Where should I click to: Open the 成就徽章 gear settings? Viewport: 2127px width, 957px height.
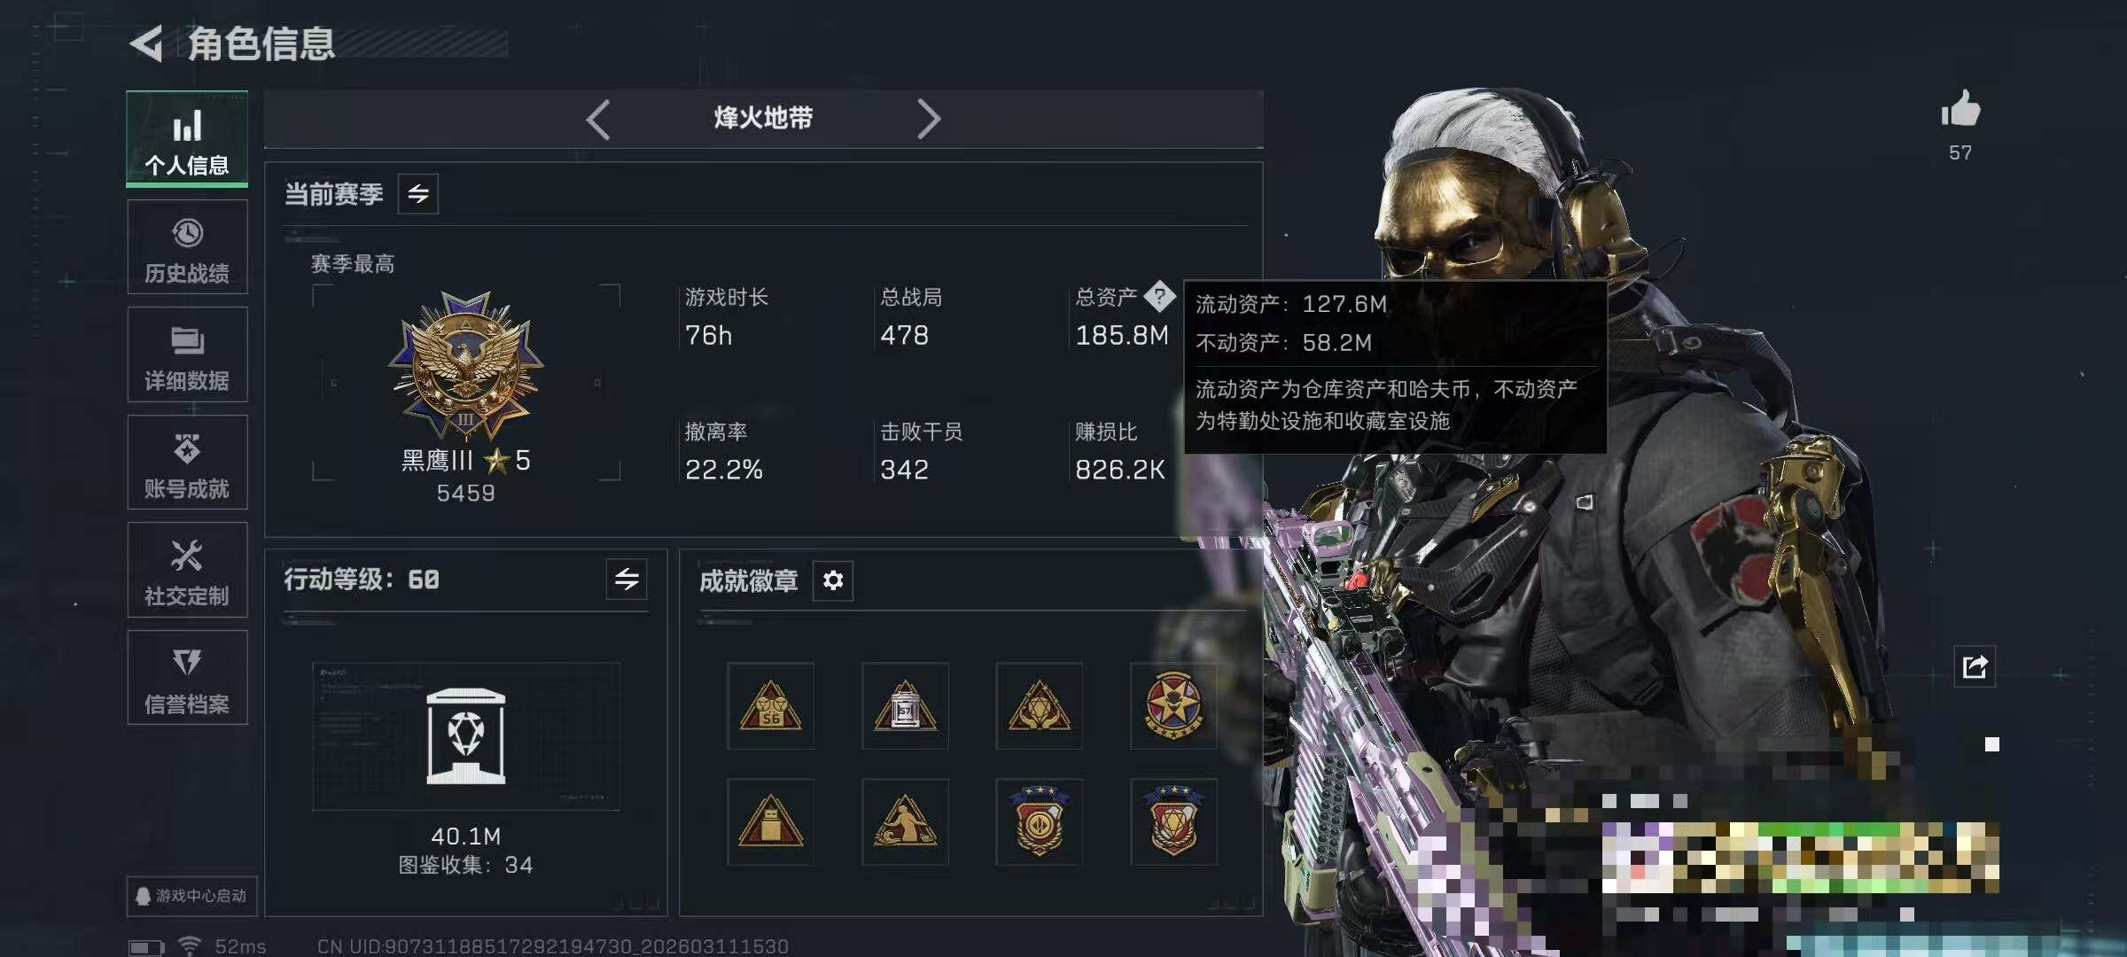coord(833,580)
